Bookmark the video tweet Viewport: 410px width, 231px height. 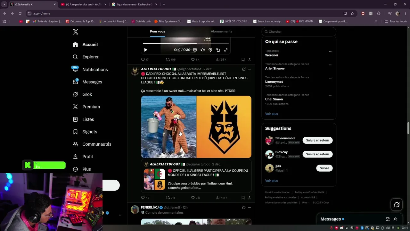point(243,59)
